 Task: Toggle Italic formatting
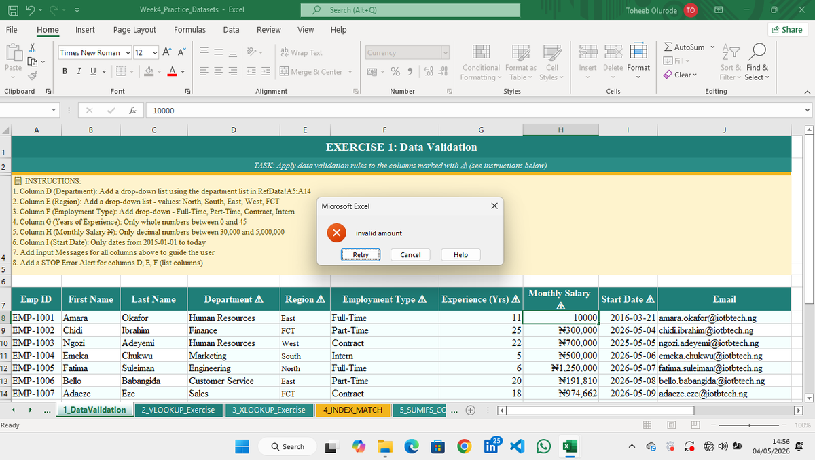click(78, 71)
